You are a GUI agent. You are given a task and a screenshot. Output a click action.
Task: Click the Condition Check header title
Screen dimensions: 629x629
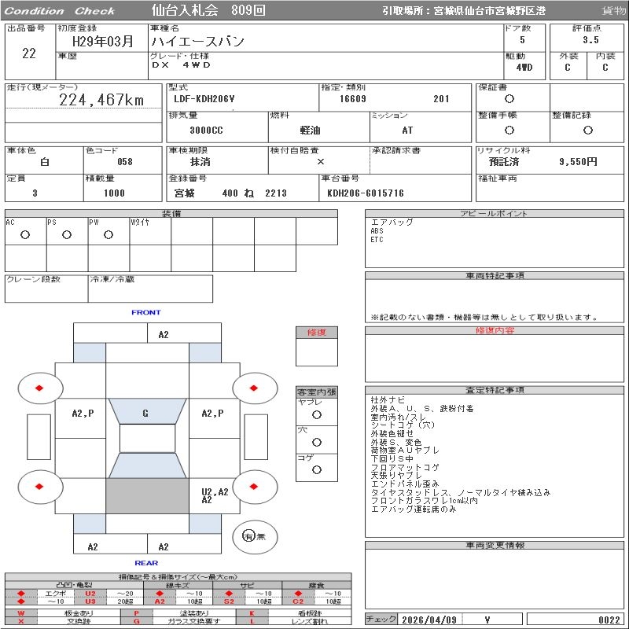(x=59, y=11)
